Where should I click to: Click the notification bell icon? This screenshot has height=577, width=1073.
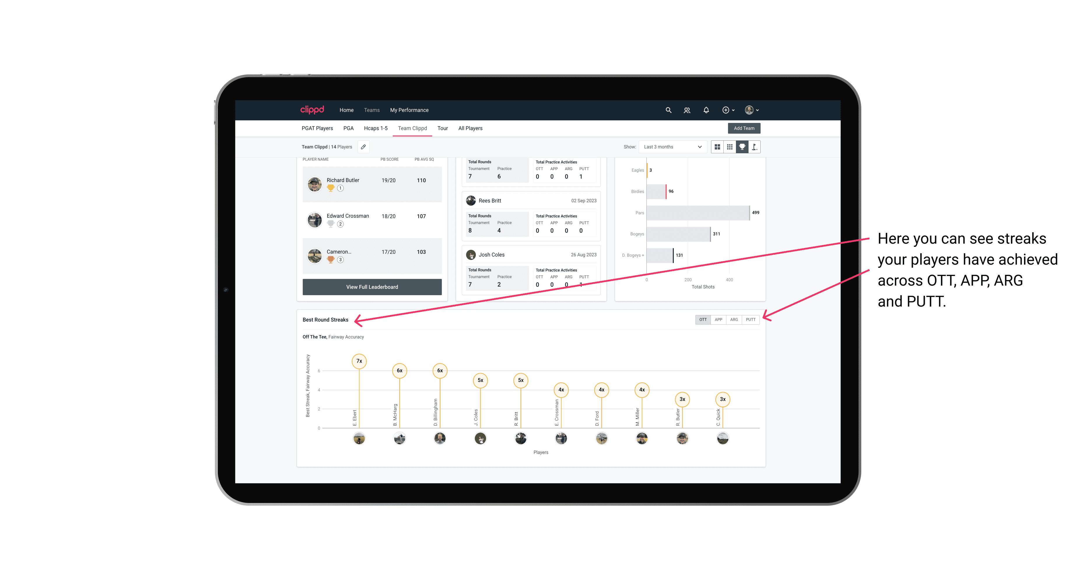point(706,110)
